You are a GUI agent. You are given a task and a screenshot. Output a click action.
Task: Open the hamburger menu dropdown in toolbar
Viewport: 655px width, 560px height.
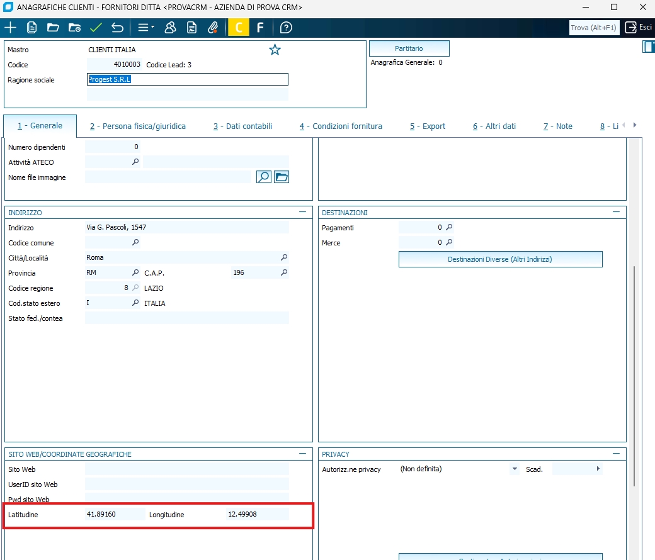point(145,28)
